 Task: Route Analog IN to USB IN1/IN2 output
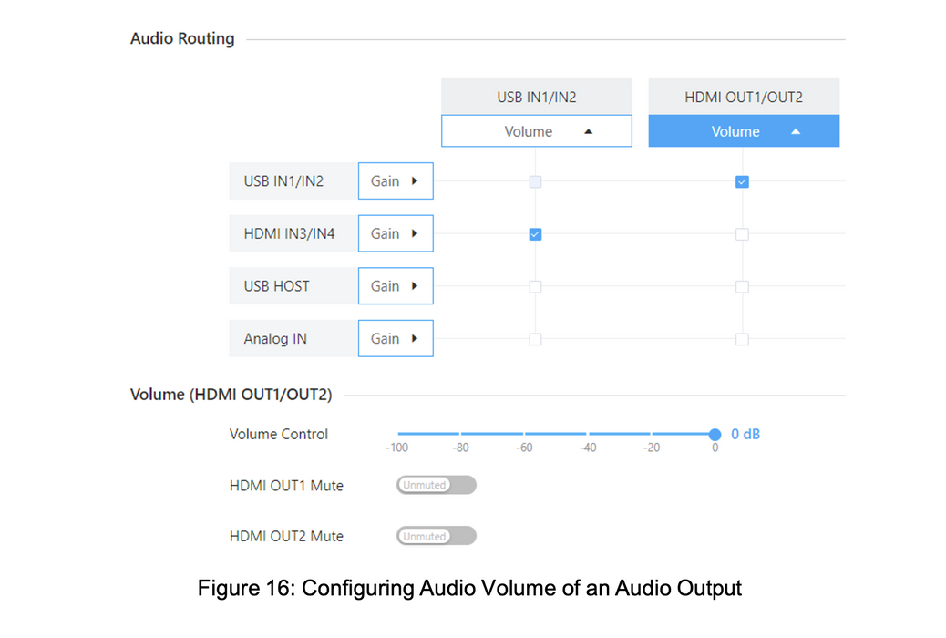[x=535, y=339]
